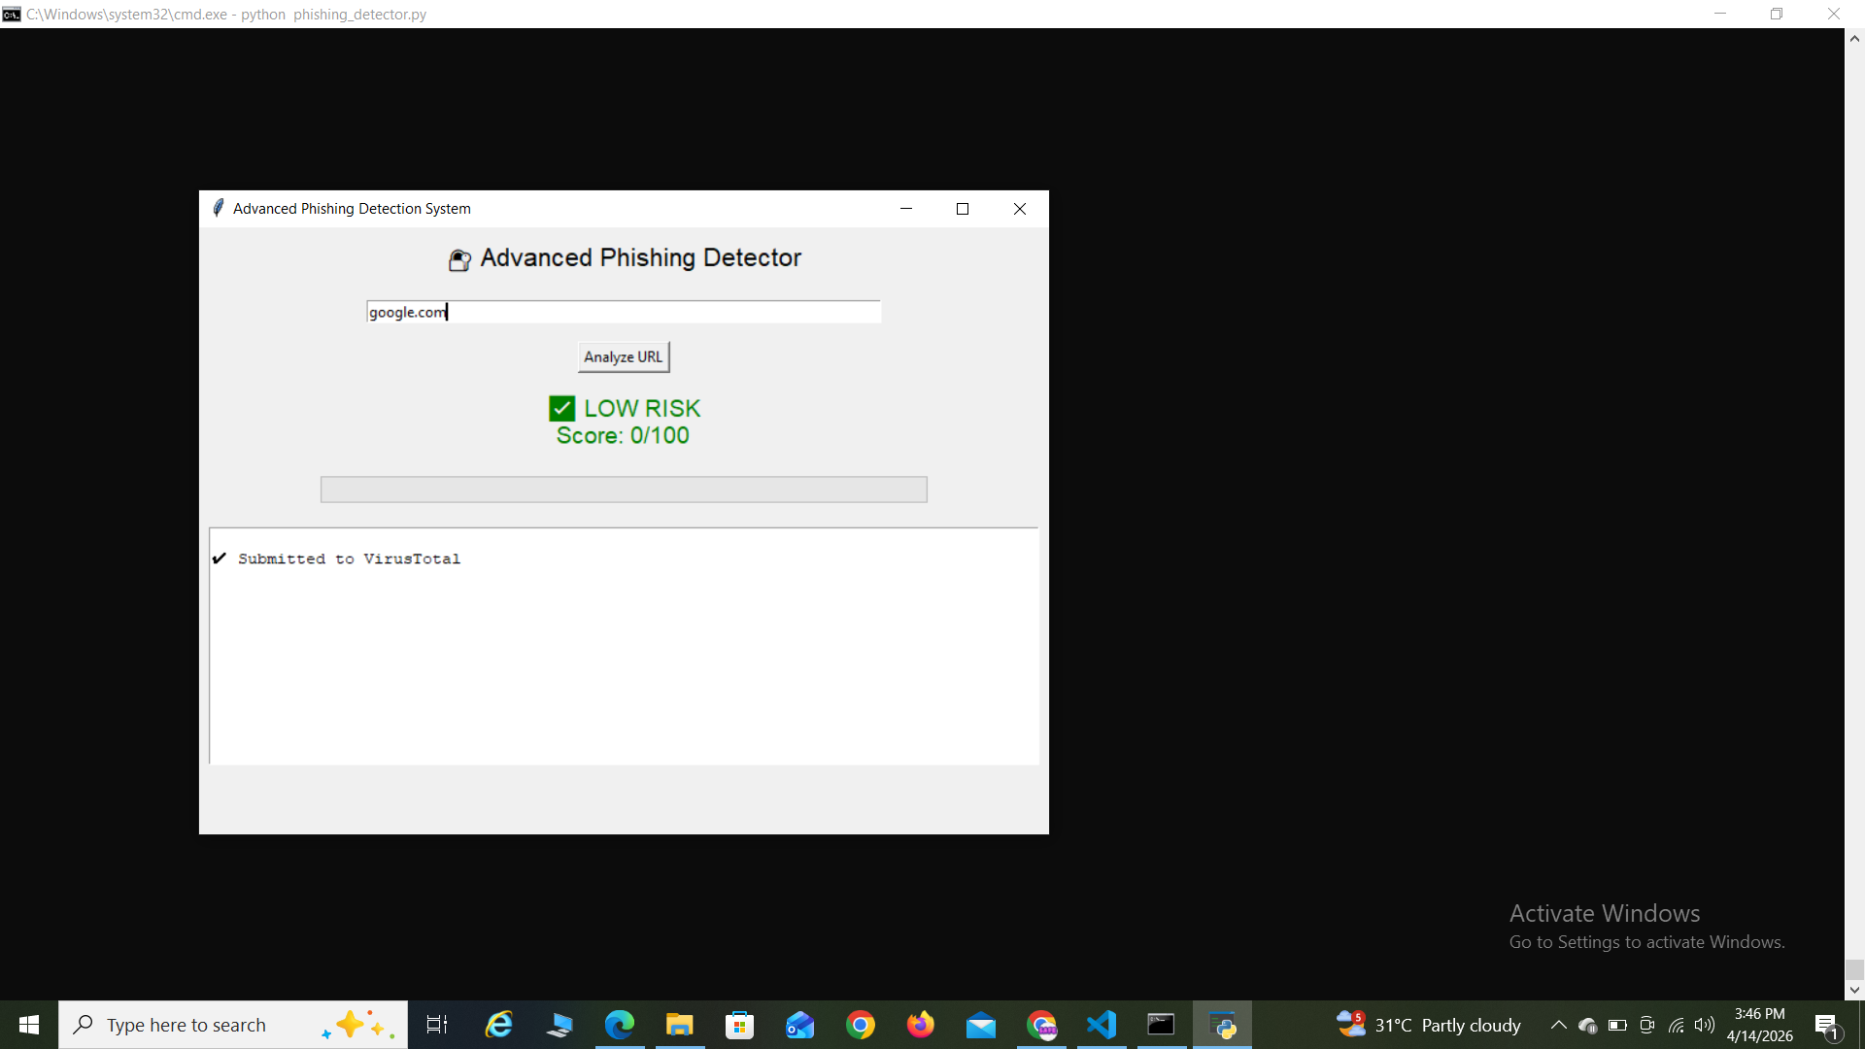Click the Tk feather icon in the title bar

click(218, 208)
